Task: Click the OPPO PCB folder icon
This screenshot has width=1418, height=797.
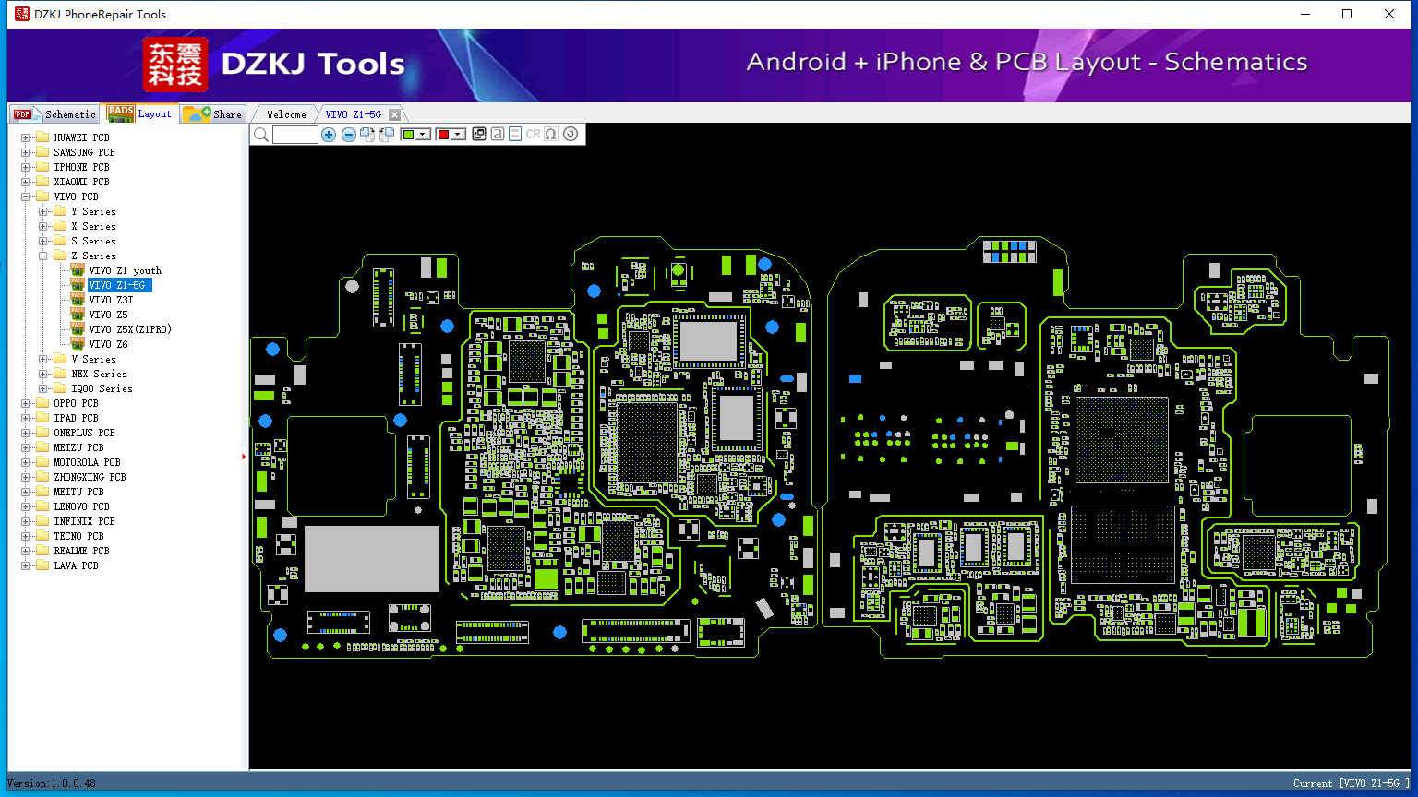Action: [42, 402]
